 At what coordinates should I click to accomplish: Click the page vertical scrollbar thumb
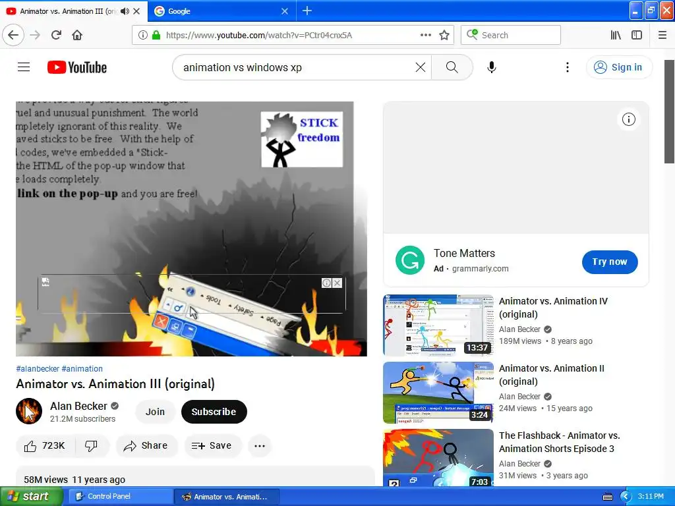[x=670, y=112]
